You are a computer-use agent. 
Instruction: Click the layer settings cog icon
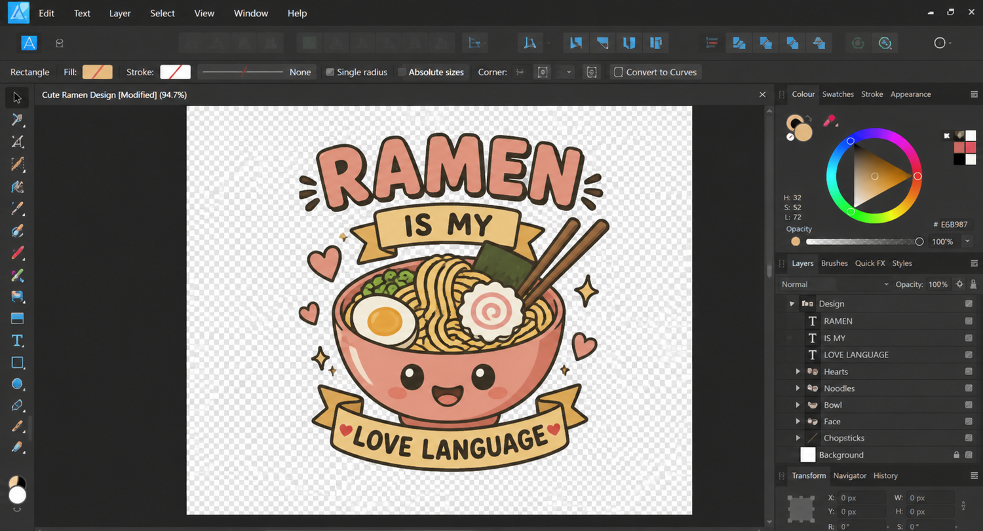pyautogui.click(x=959, y=284)
